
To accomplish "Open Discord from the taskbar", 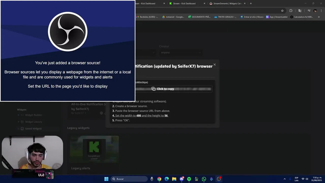I will pyautogui.click(x=182, y=179).
